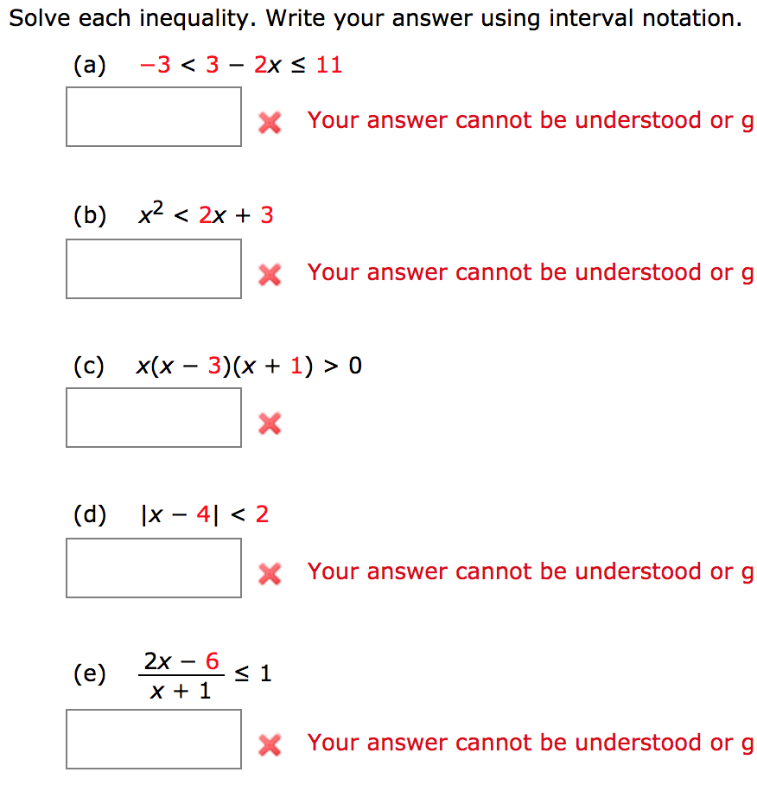
Task: Click the error message next to part (a)
Action: coord(529,120)
